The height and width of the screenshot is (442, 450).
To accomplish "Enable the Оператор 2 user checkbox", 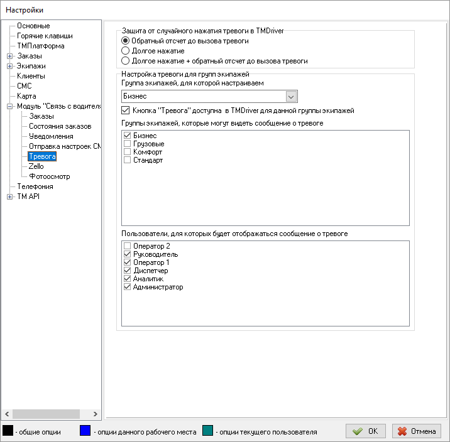I will click(128, 246).
